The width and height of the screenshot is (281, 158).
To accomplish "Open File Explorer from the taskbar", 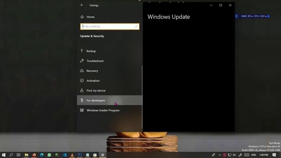I will tap(26, 155).
